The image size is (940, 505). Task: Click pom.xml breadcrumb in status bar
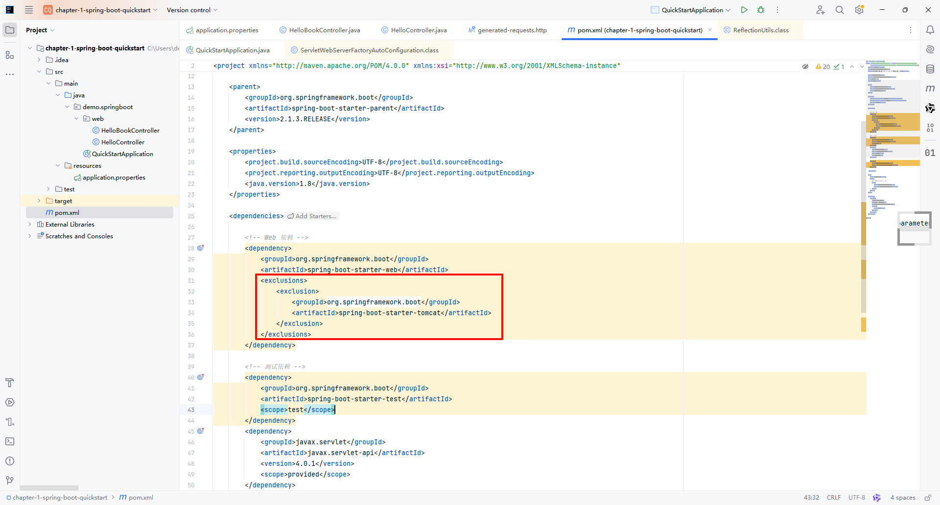pos(136,498)
